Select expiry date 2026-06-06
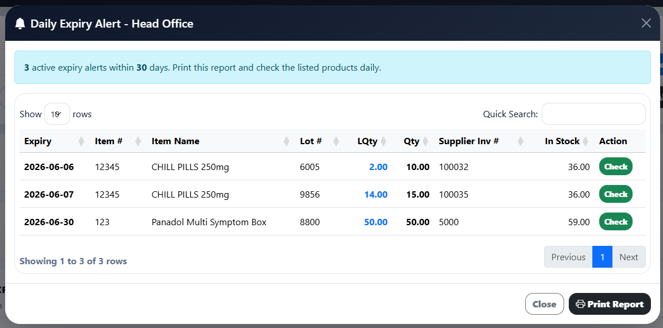 point(49,167)
